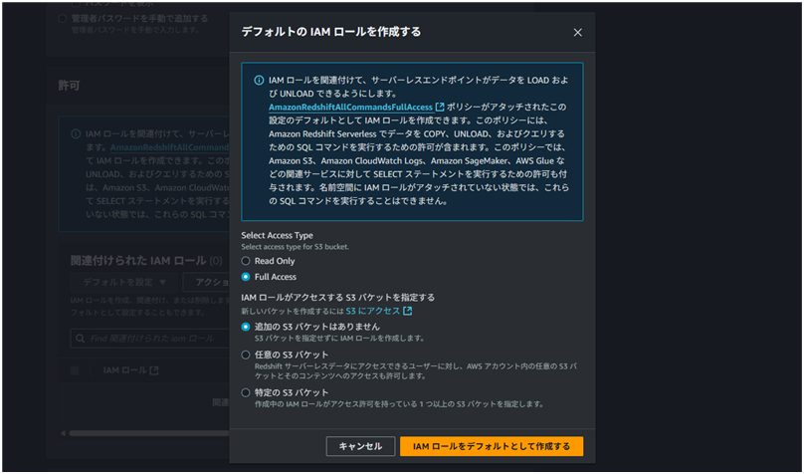Viewport: 804px width, 474px height.
Task: Close the default IAM role dialog
Action: 577,32
